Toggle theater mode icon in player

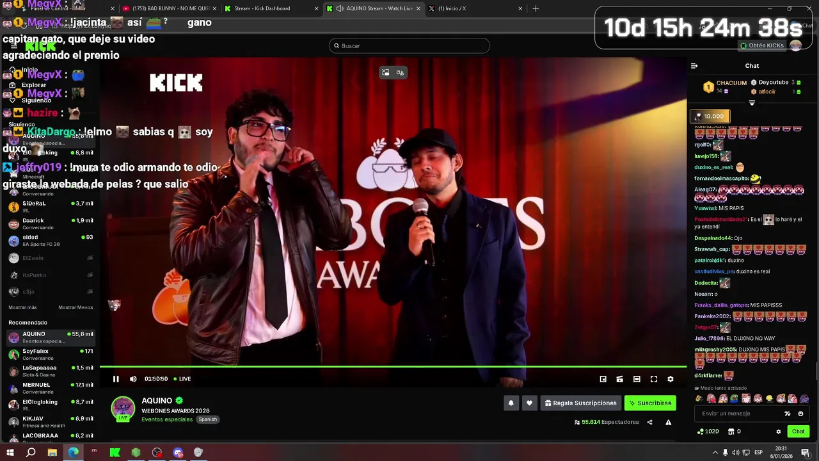[637, 379]
